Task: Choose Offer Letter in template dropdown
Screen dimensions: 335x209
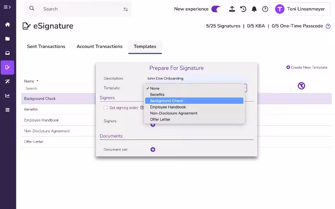Action: 194,119
